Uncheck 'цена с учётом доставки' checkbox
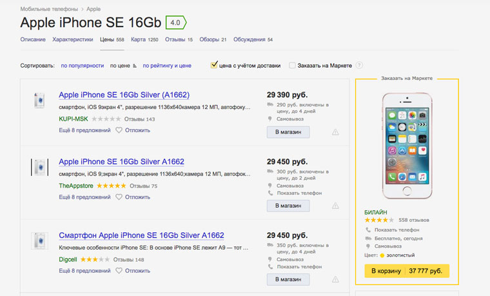The height and width of the screenshot is (296, 490). point(214,65)
